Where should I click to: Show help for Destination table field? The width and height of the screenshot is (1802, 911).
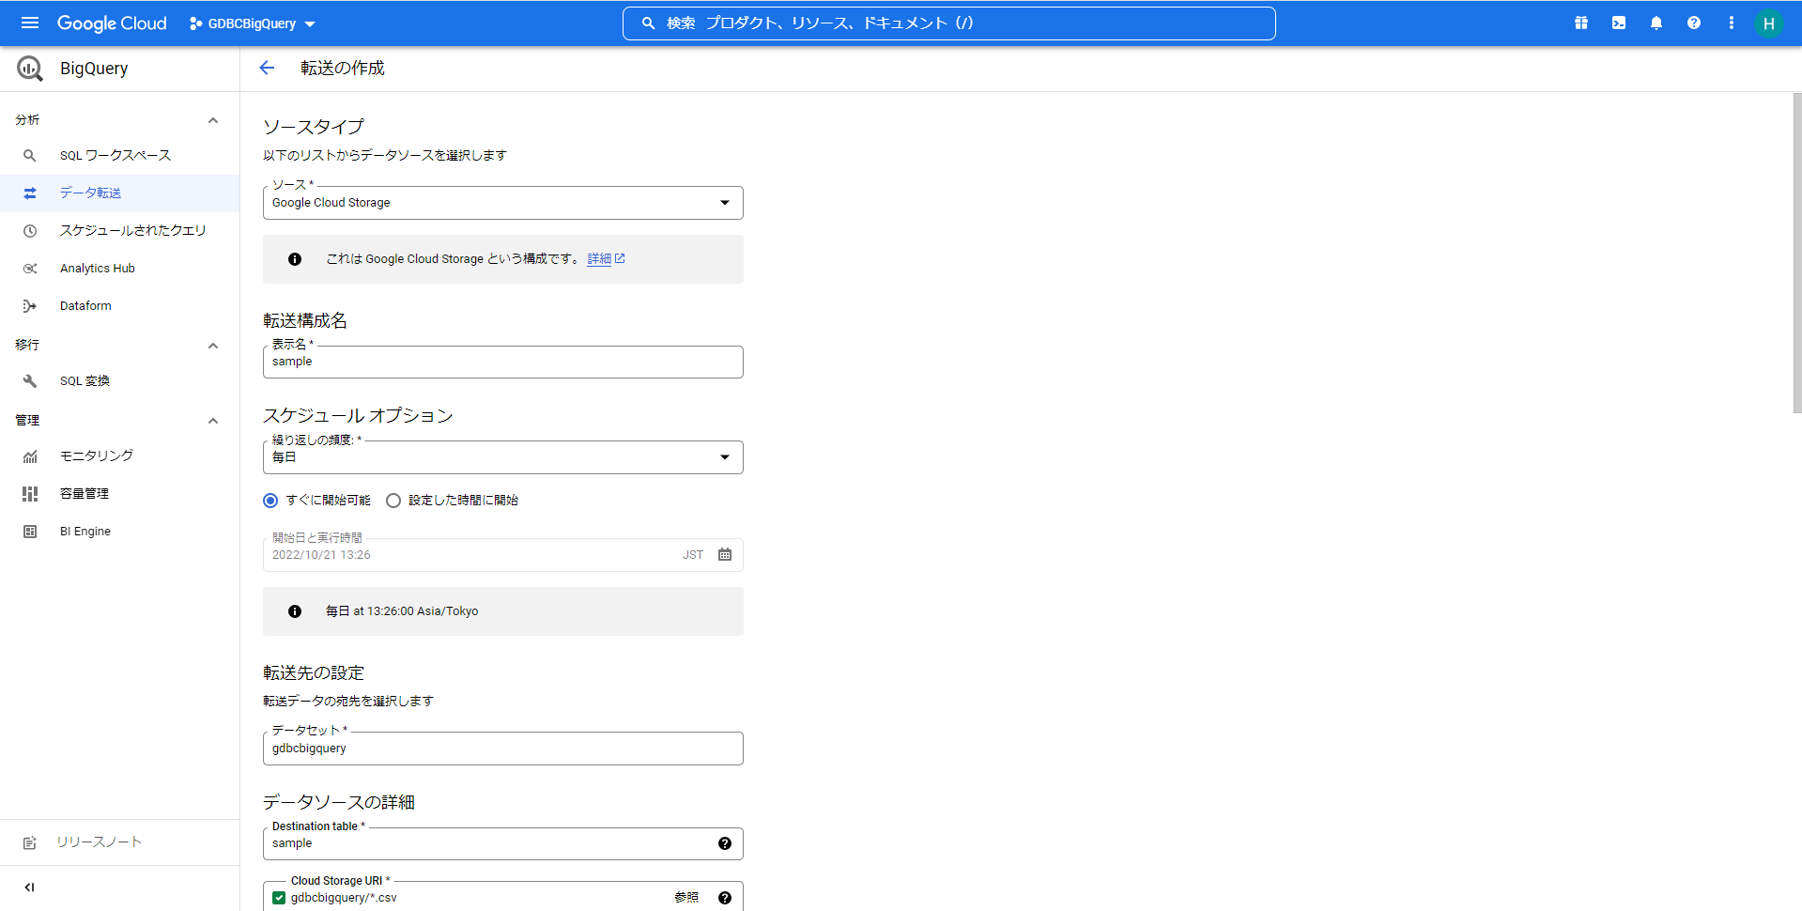725,843
